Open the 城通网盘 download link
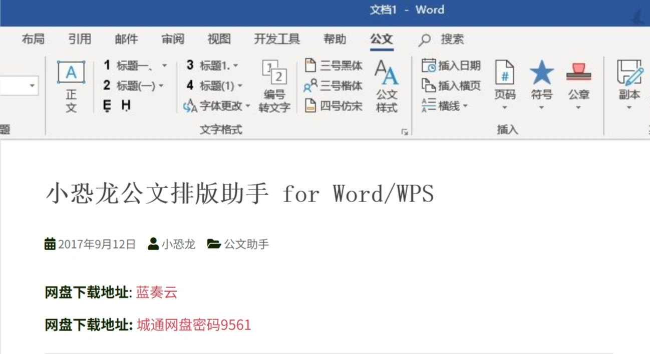The height and width of the screenshot is (354, 650). (x=194, y=325)
